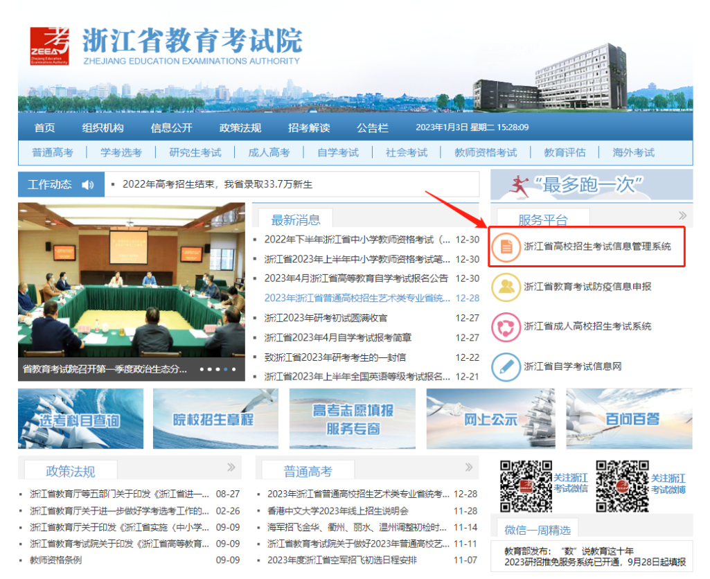
Task: Select 社会考试 in sub-navigation
Action: tap(407, 153)
